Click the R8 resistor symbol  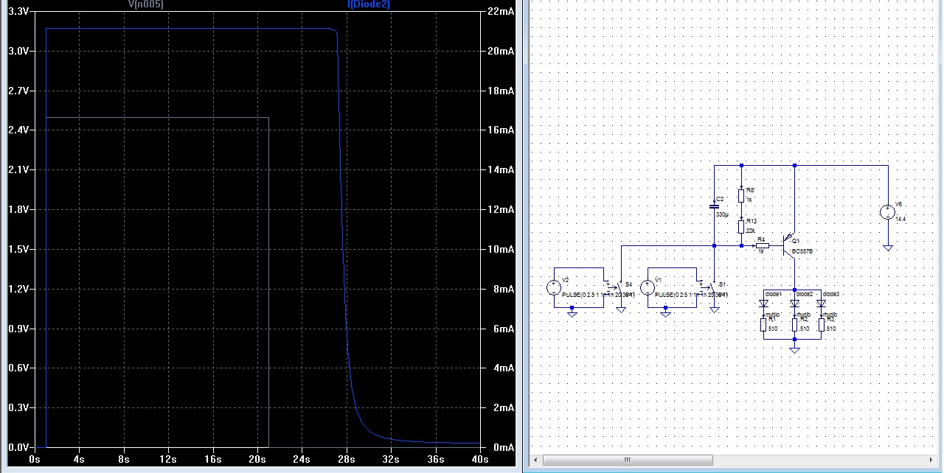(741, 196)
